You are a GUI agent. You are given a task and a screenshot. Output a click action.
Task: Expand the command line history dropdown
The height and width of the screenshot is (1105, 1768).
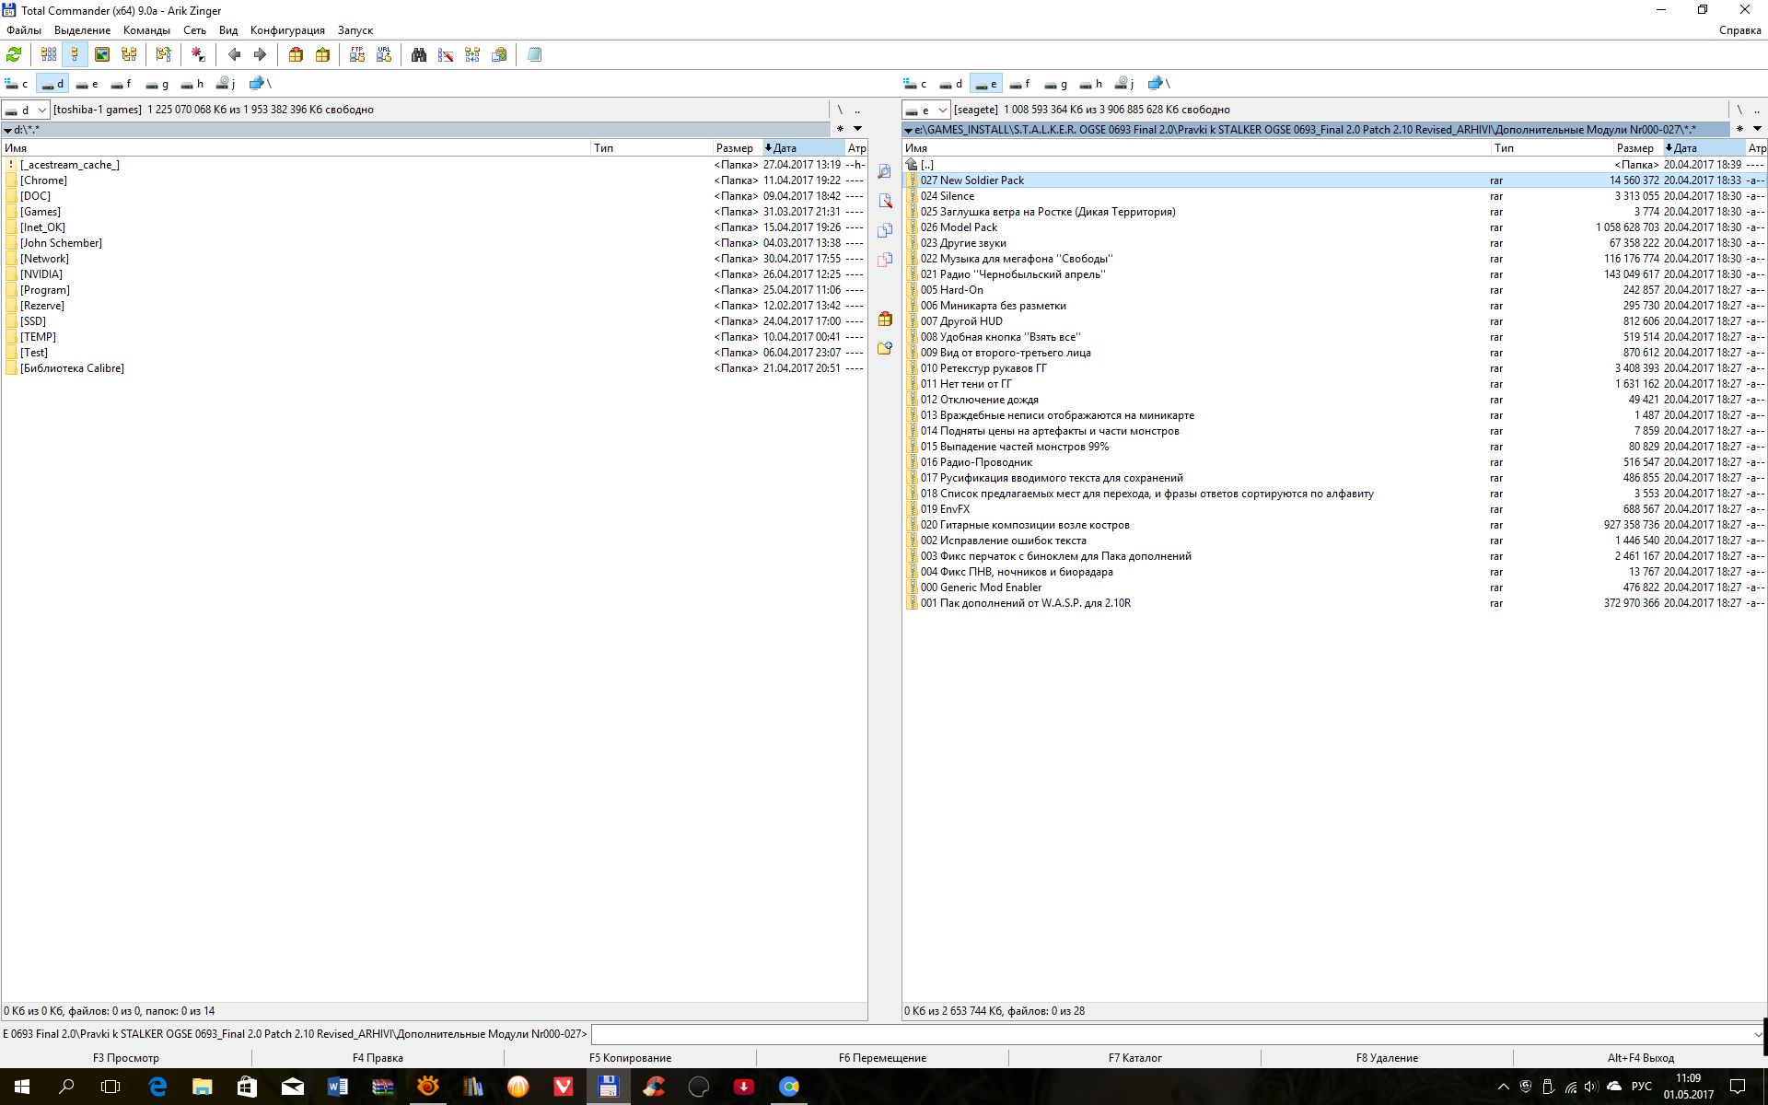click(x=1757, y=1034)
